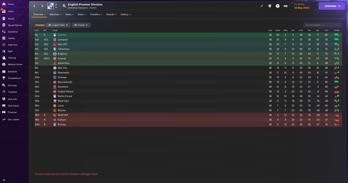Screen dimensions: 348x183
Task: Open the FM menu icon
Action: coord(285,6)
